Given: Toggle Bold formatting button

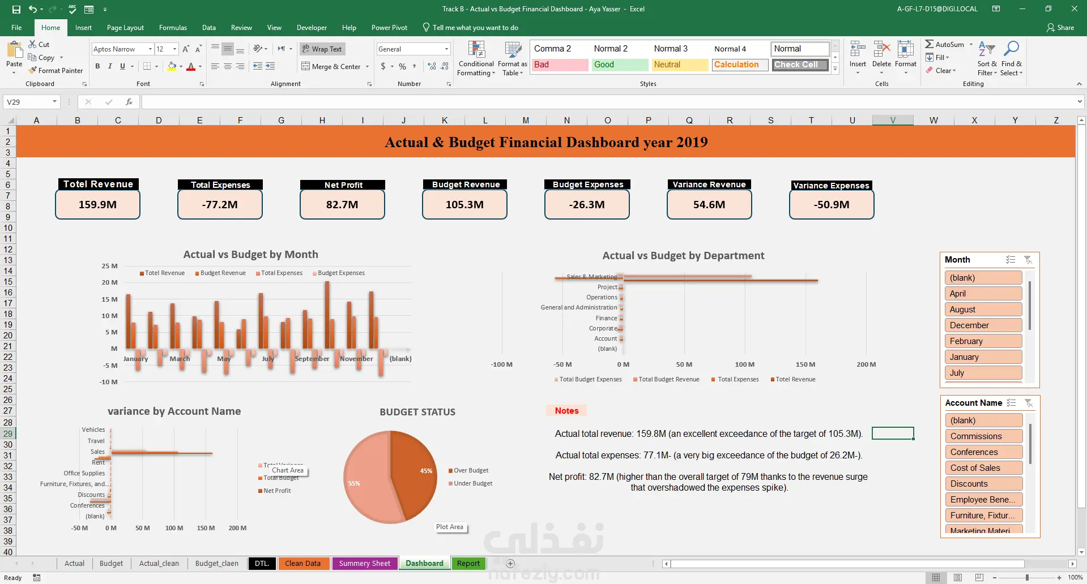Looking at the screenshot, I should click(97, 66).
